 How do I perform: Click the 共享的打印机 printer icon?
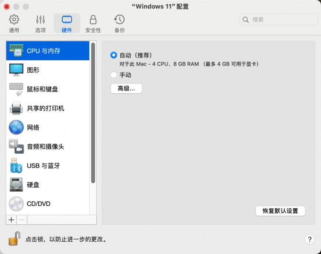click(16, 108)
